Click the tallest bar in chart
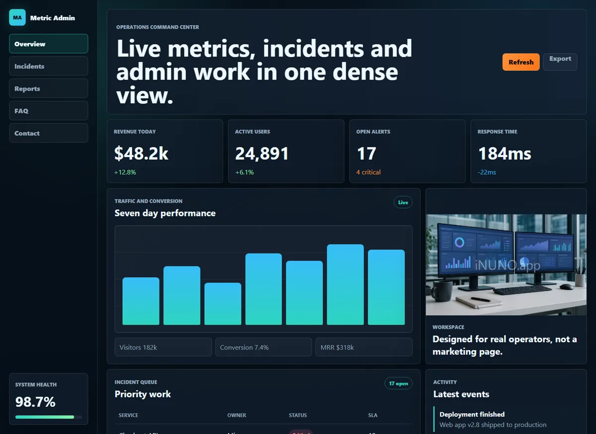 [345, 285]
